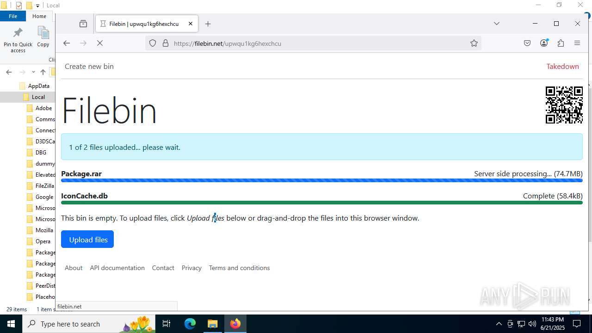Open network status tray icon
Image resolution: width=592 pixels, height=333 pixels.
pos(521,324)
